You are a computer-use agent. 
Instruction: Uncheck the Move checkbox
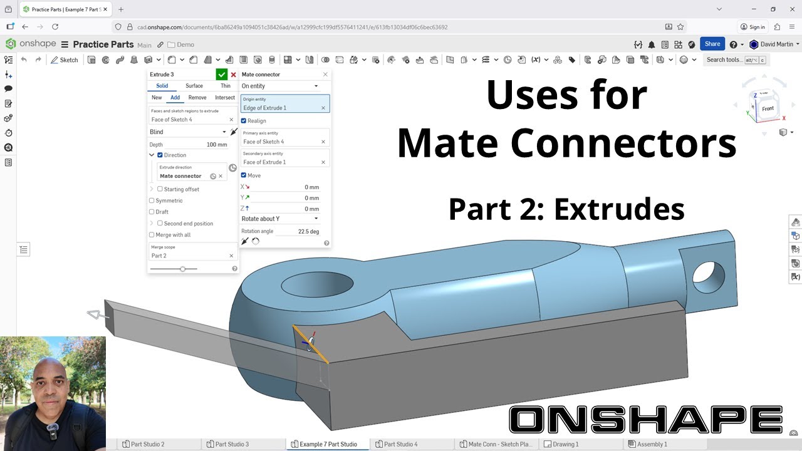coord(244,175)
